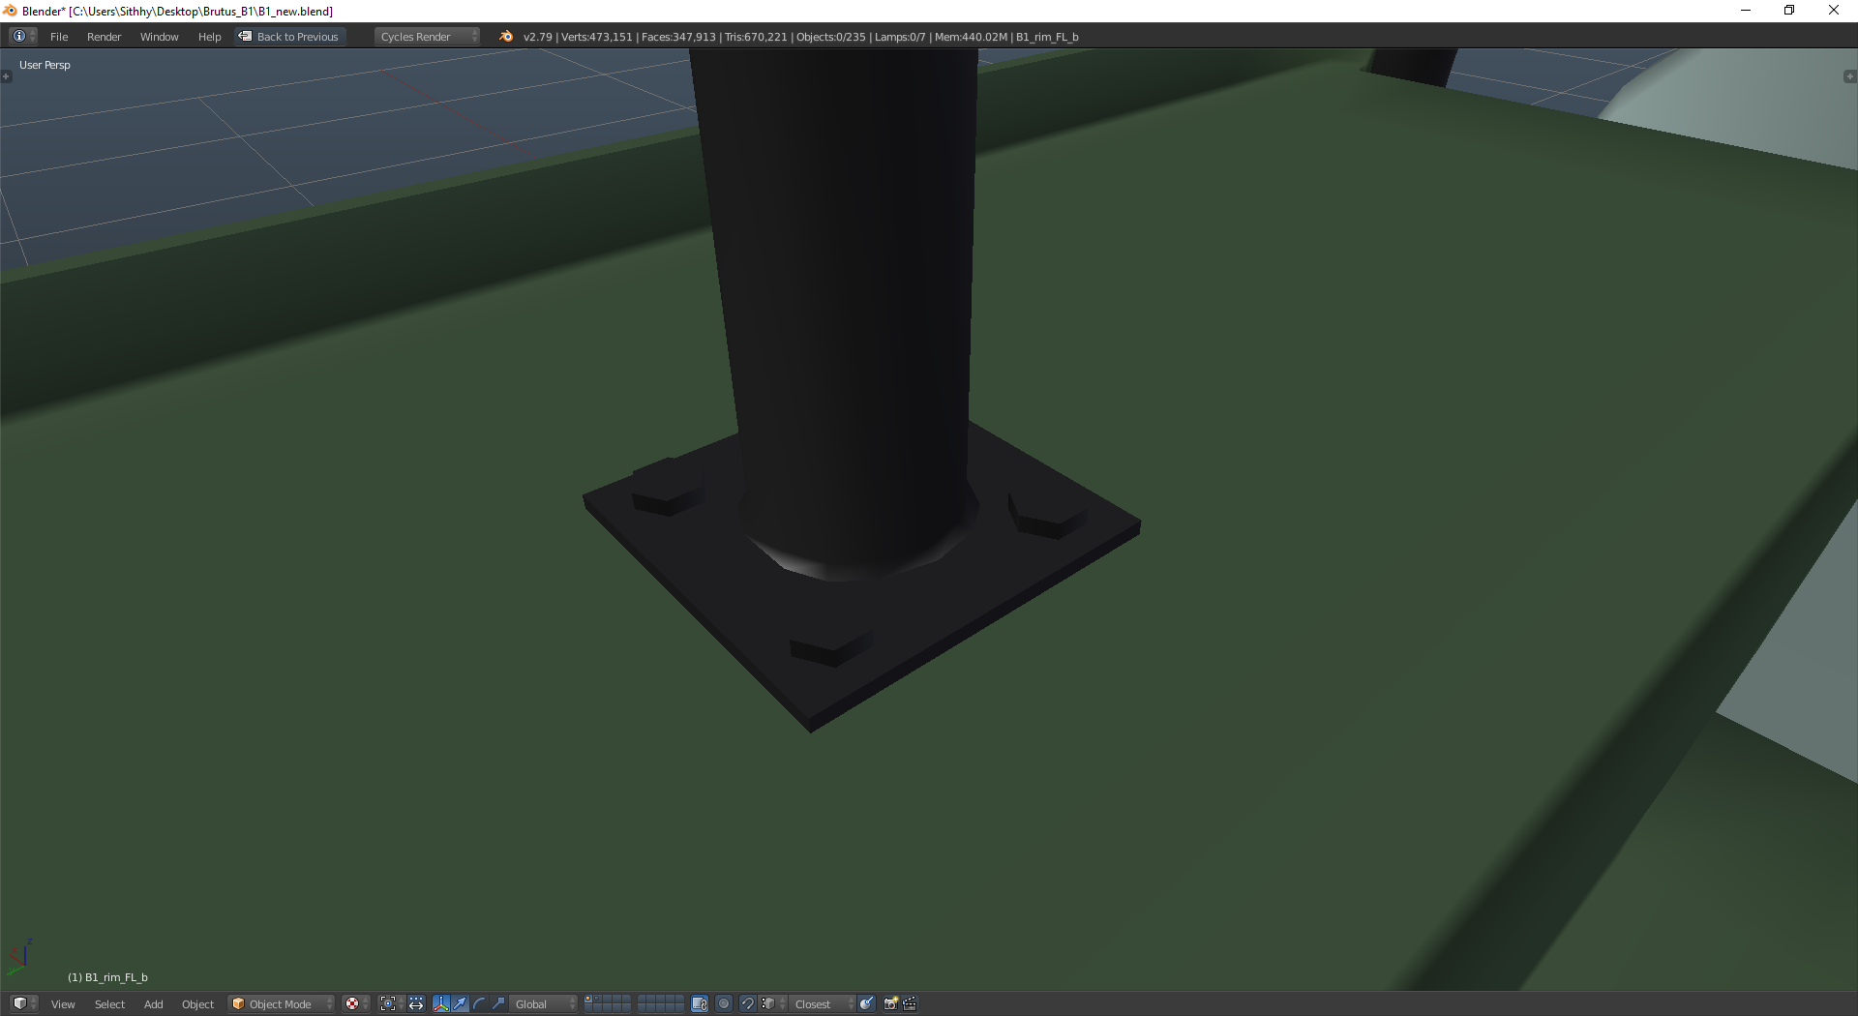Click the B1_rim_FL_b object label in viewport
This screenshot has height=1016, width=1858.
click(107, 977)
